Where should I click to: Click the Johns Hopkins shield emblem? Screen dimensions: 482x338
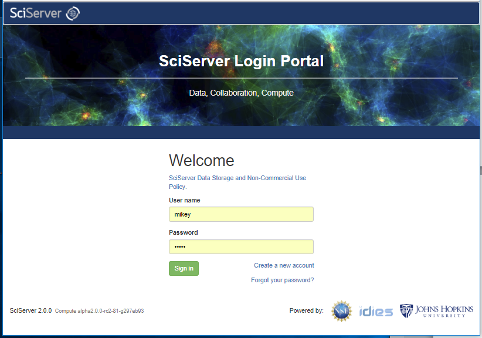coord(406,310)
